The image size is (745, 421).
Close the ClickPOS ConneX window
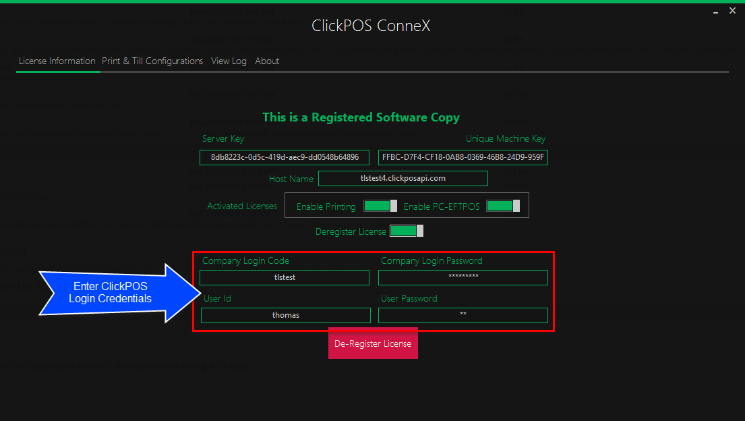732,11
